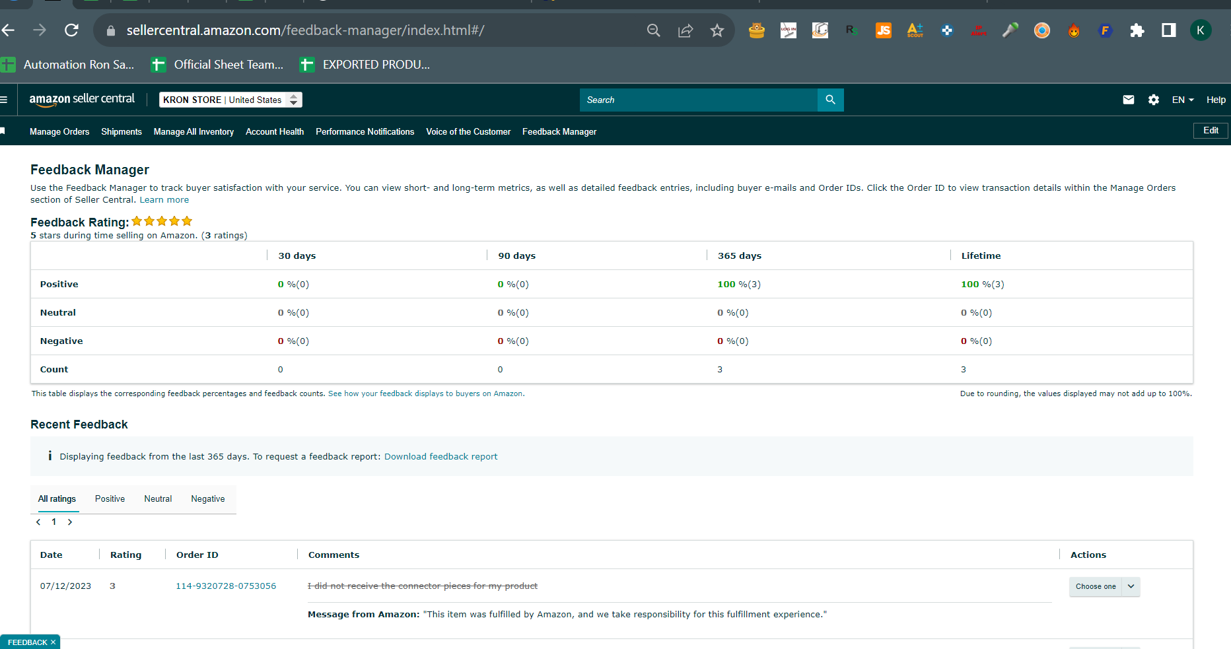Screen dimensions: 1231x649
Task: Open the Shipments menu item
Action: pyautogui.click(x=122, y=132)
